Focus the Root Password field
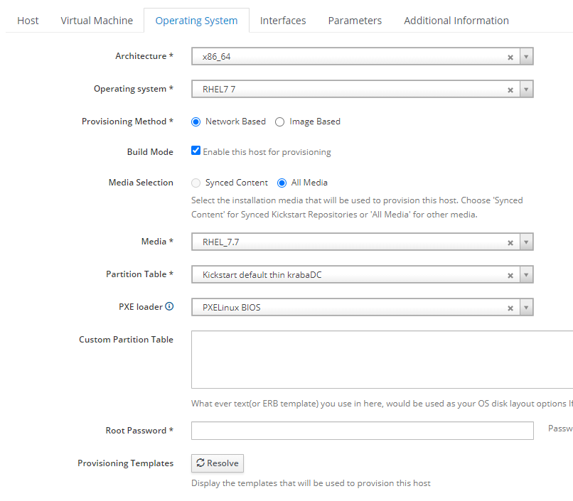Image resolution: width=573 pixels, height=501 pixels. pyautogui.click(x=362, y=431)
